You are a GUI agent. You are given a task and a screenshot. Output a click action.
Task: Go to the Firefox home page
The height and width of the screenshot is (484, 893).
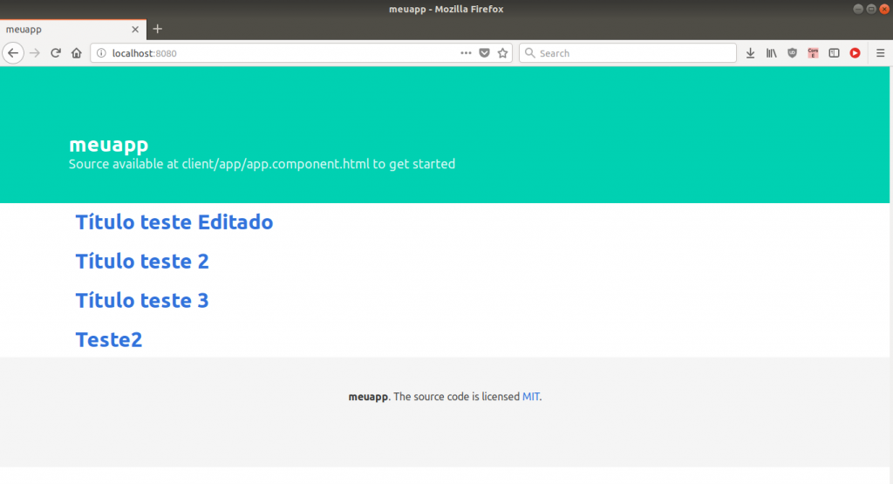click(x=77, y=53)
